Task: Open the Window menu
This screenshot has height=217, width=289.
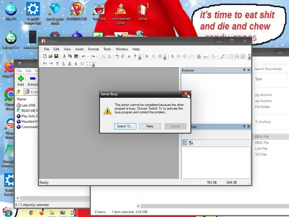Action: click(x=122, y=49)
